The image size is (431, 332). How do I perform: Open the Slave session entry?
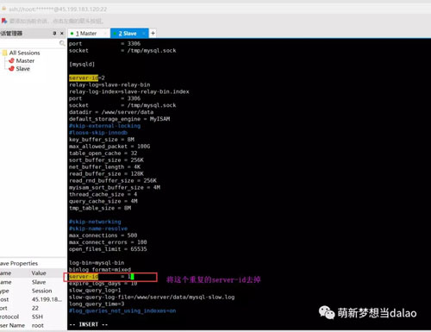pos(23,69)
